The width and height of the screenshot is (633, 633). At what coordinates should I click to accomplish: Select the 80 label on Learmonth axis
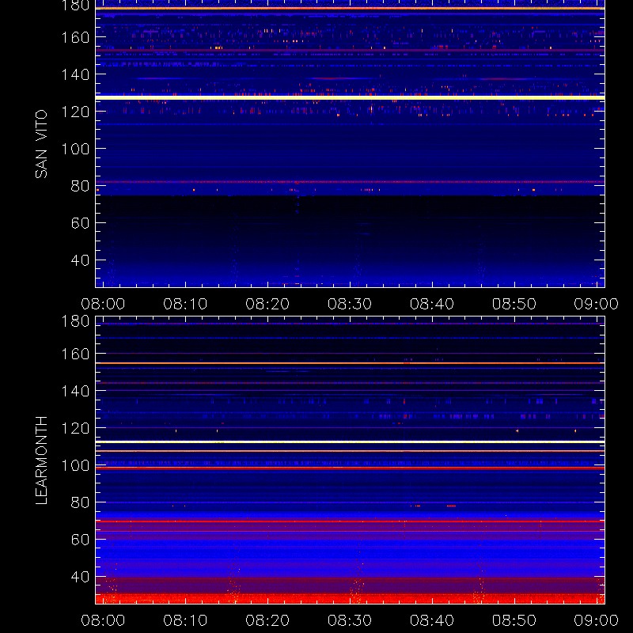click(x=81, y=502)
